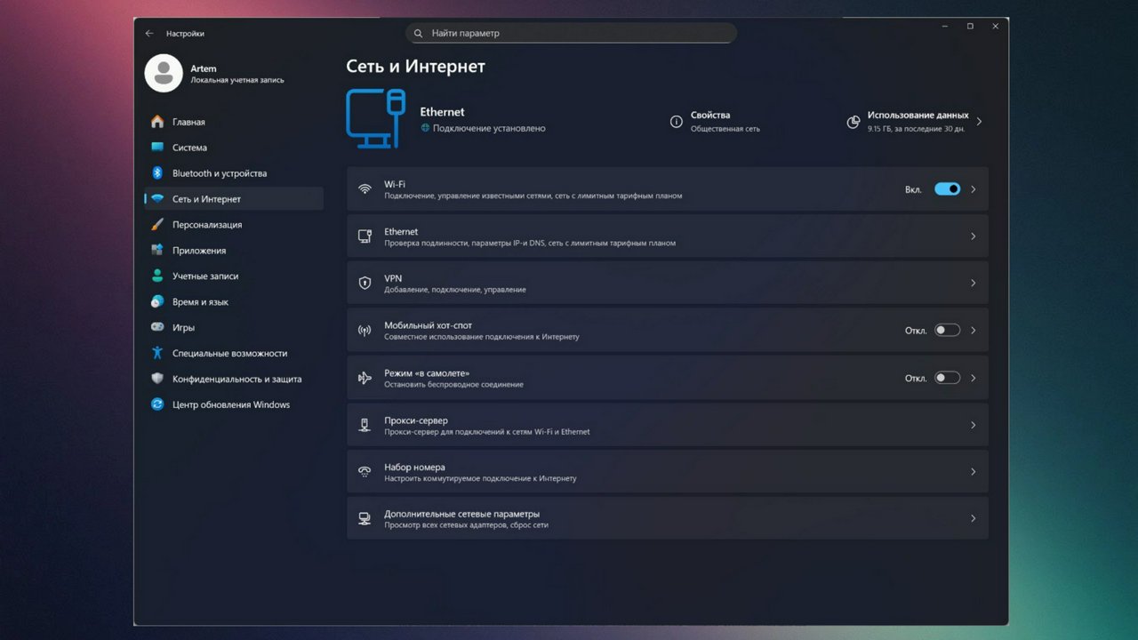Expand the Ethernet row chevron
This screenshot has width=1138, height=640.
[x=973, y=236]
